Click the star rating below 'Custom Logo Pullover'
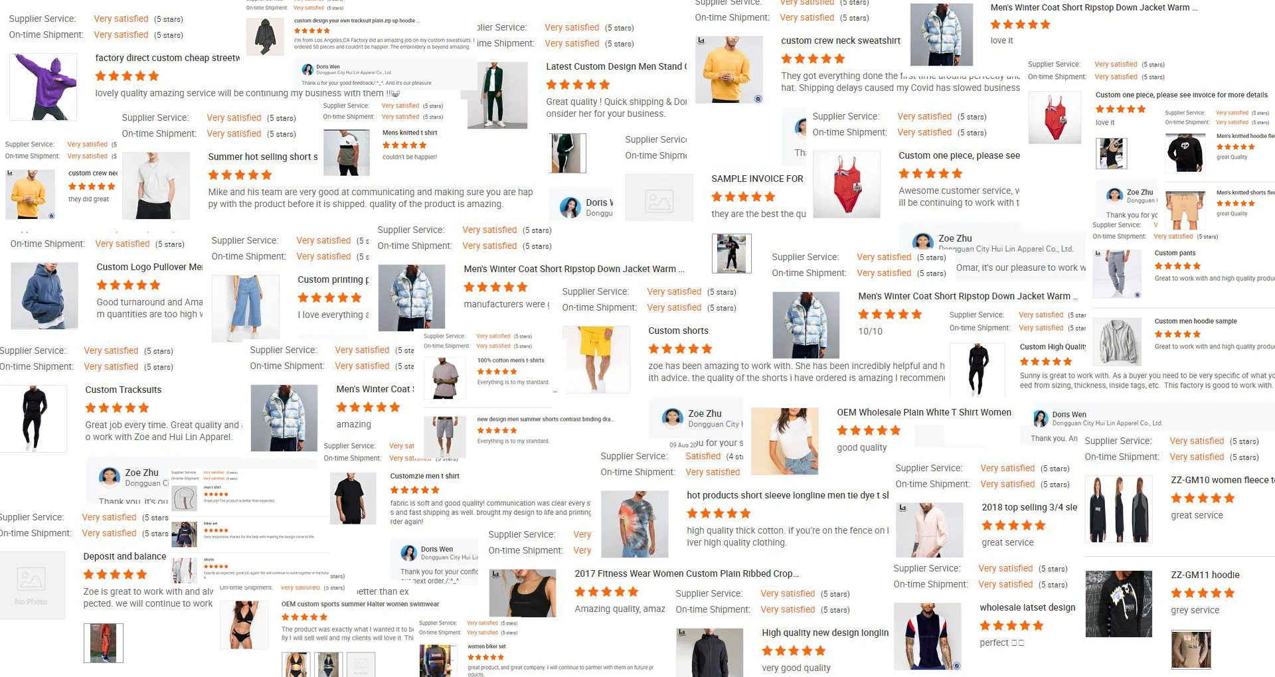This screenshot has width=1275, height=677. tap(128, 285)
